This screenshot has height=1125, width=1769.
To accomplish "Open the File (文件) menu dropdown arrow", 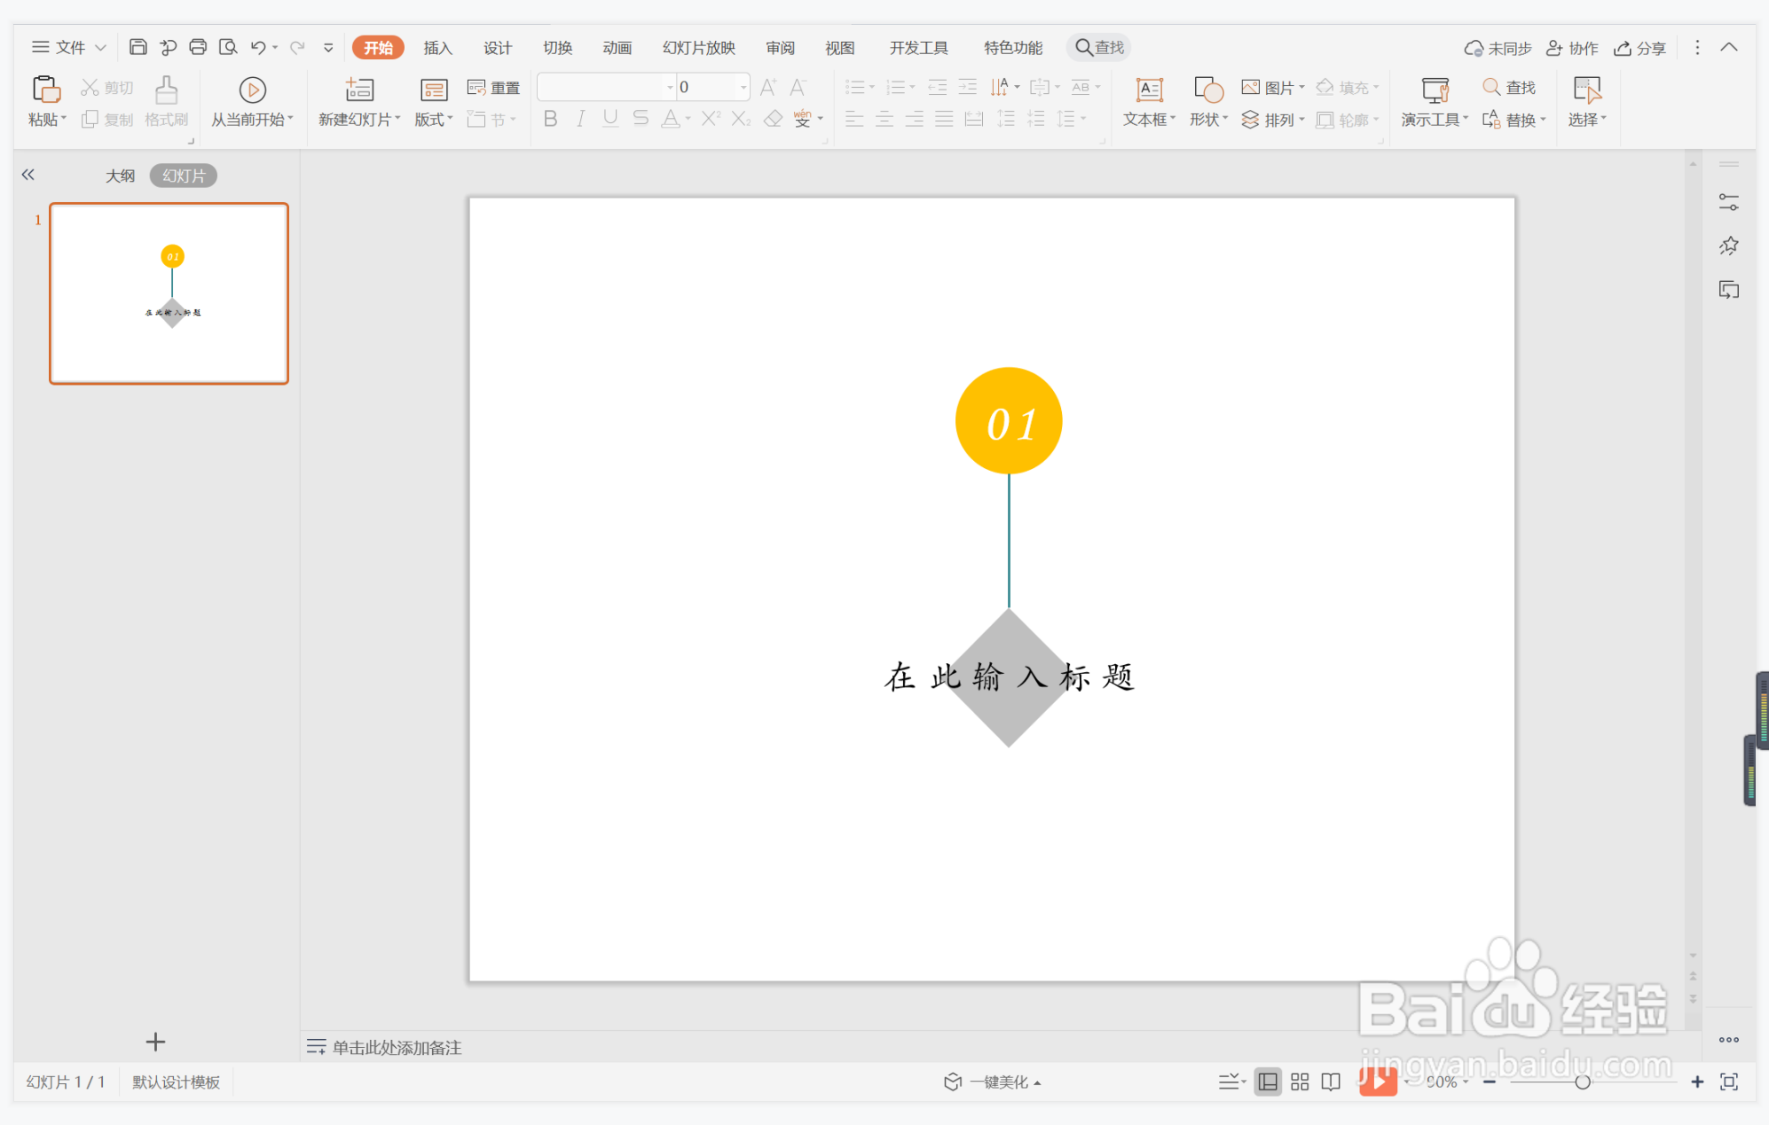I will coord(101,47).
